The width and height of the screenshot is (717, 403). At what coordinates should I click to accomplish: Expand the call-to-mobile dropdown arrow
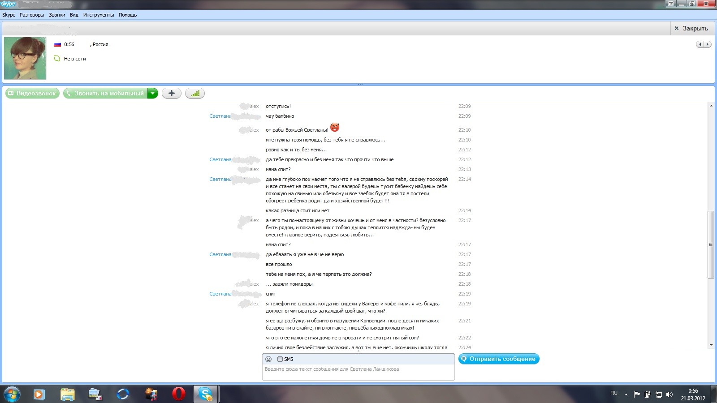pyautogui.click(x=153, y=93)
